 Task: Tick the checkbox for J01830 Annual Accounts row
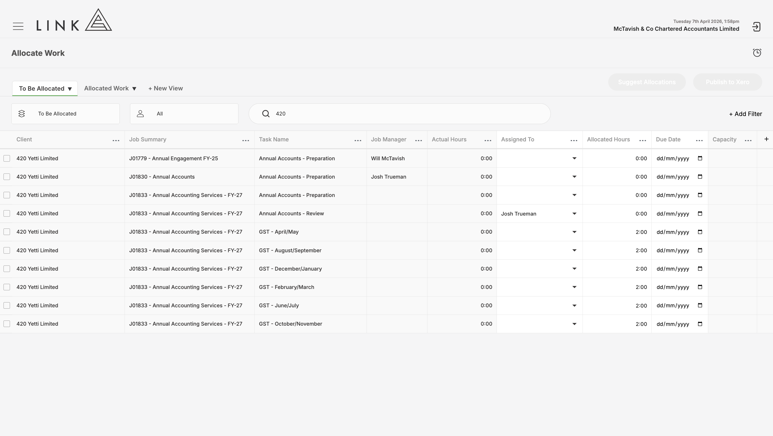click(7, 176)
